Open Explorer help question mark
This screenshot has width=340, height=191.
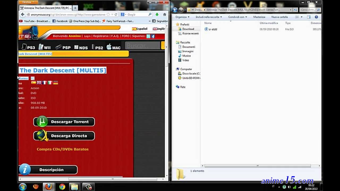(x=316, y=17)
